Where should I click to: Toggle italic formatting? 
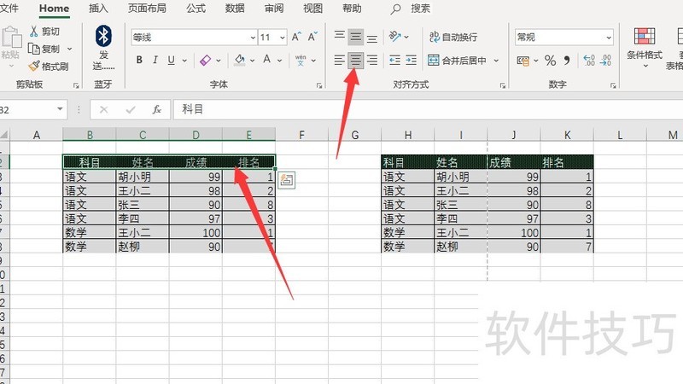[x=155, y=60]
